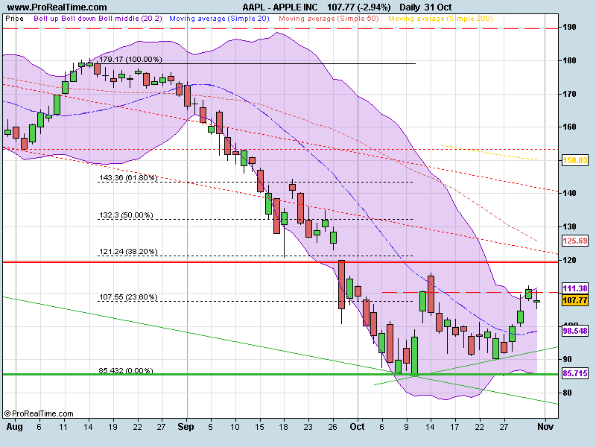596x447 pixels.
Task: Click the 80 price axis label
Action: pos(567,393)
